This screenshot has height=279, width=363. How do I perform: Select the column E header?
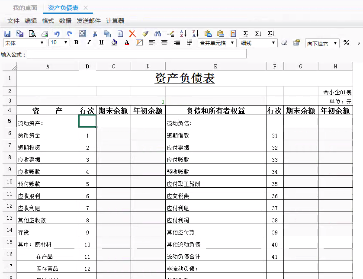(215, 67)
